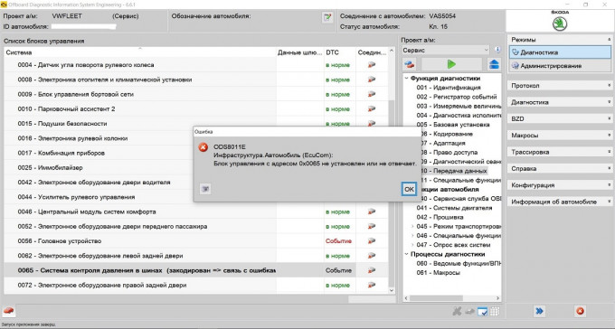Open the Сервис project dropdown
Screen dimensions: 615x329
tap(446, 51)
